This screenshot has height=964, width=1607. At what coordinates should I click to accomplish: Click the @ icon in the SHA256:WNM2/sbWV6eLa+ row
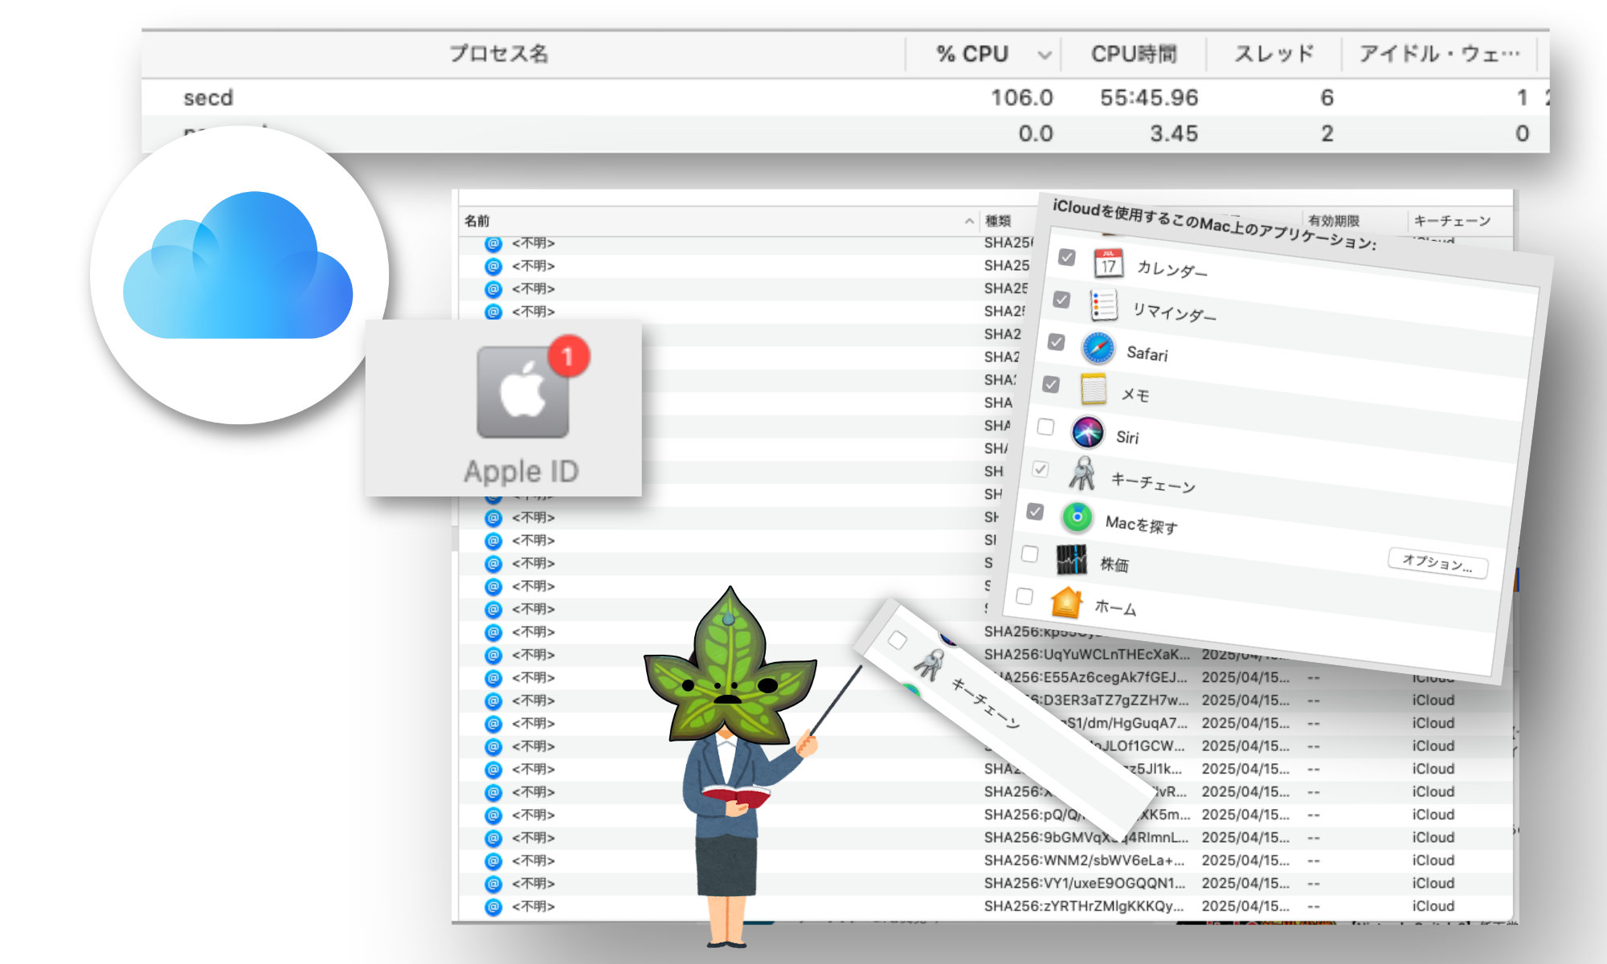(493, 861)
